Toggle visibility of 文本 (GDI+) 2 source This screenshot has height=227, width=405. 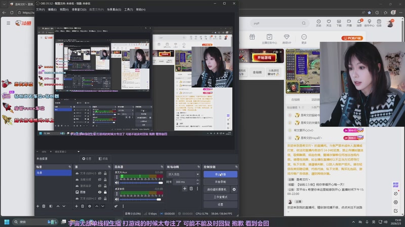100,198
